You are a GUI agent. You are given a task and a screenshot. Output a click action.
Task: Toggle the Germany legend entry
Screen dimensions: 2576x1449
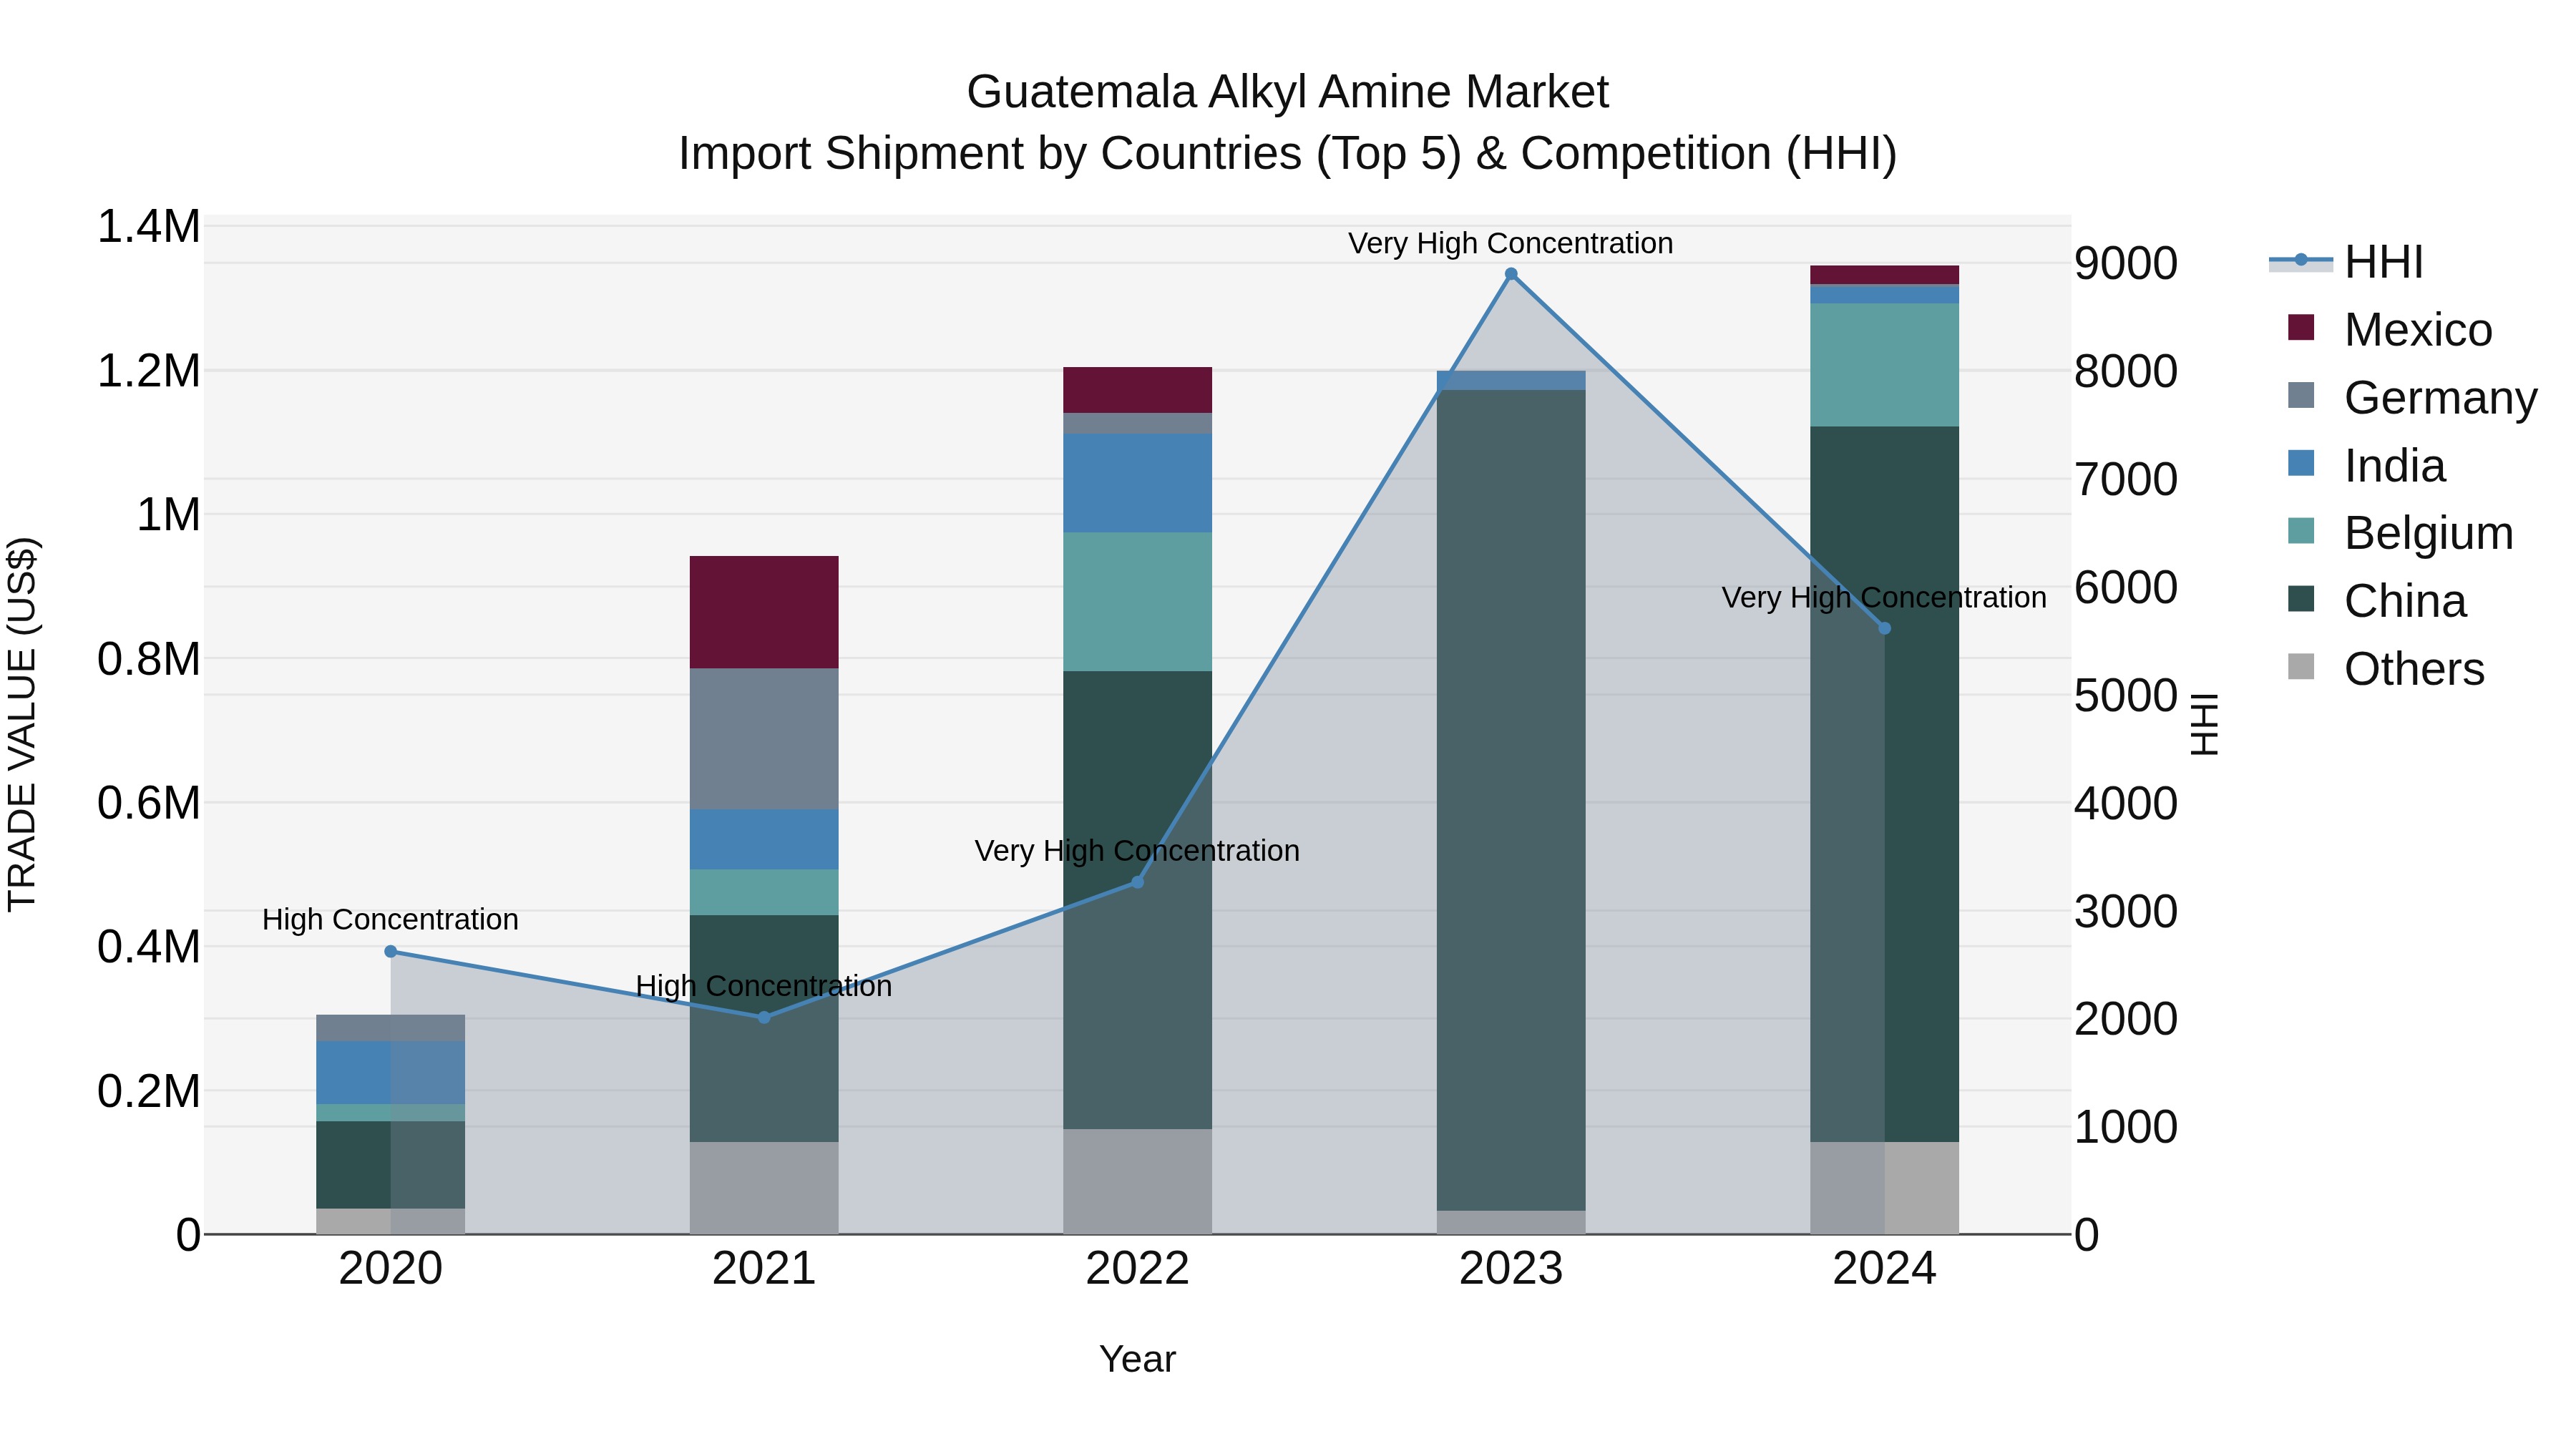point(2412,397)
